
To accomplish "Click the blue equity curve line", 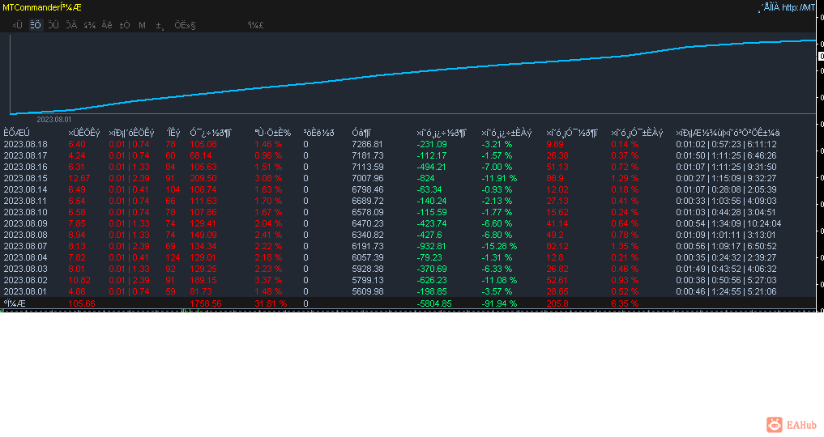I will tap(412, 74).
